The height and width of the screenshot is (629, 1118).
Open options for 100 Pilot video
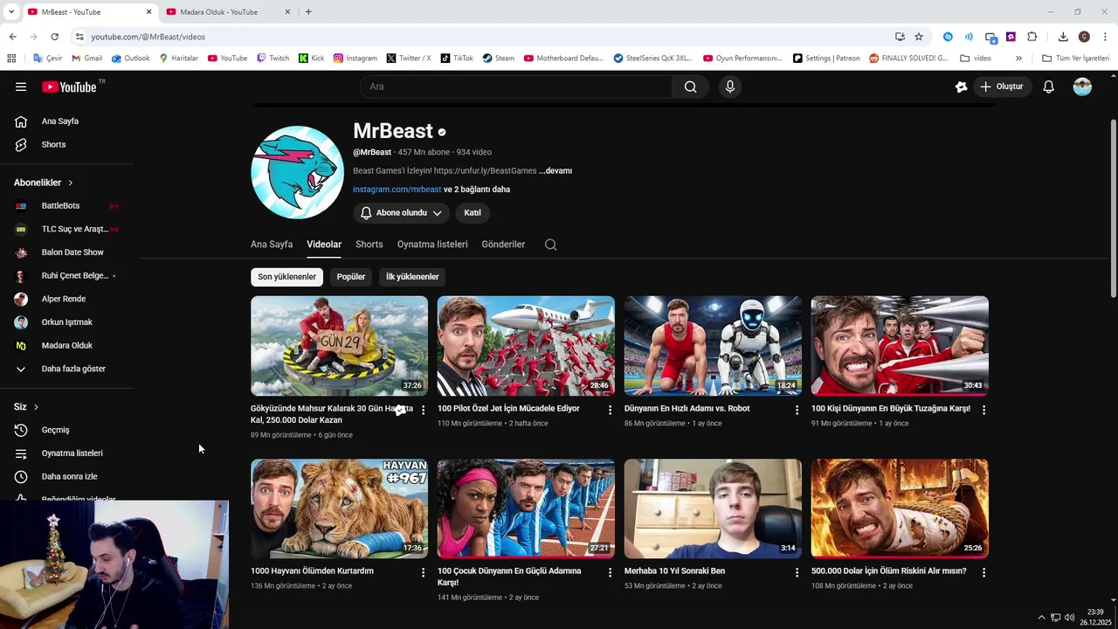611,410
